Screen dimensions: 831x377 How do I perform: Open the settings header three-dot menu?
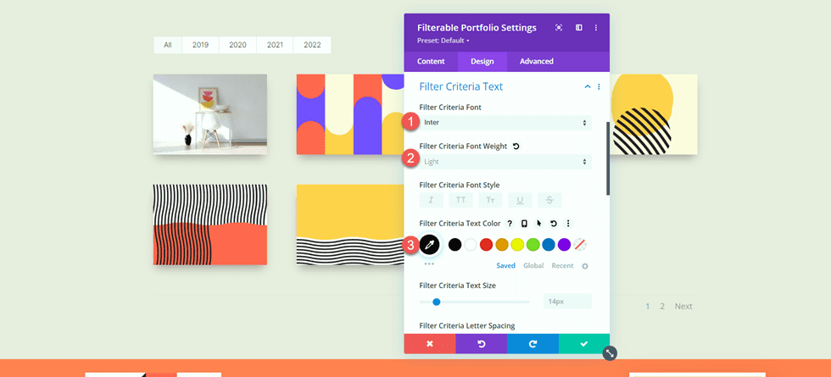[596, 27]
